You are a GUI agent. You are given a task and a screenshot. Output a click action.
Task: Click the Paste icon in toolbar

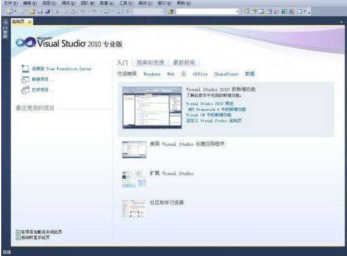(73, 11)
